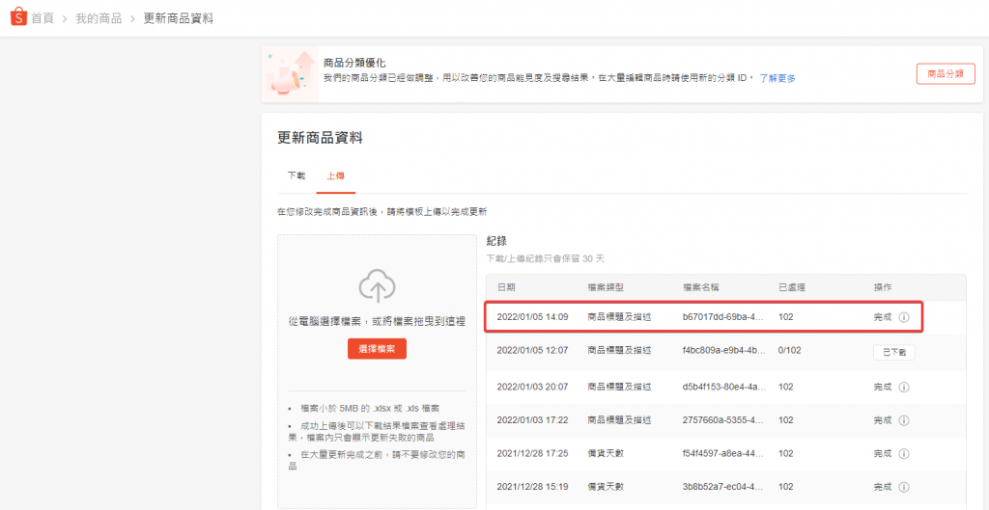Click info icon for 2022/01/03 20:07 record

click(904, 387)
